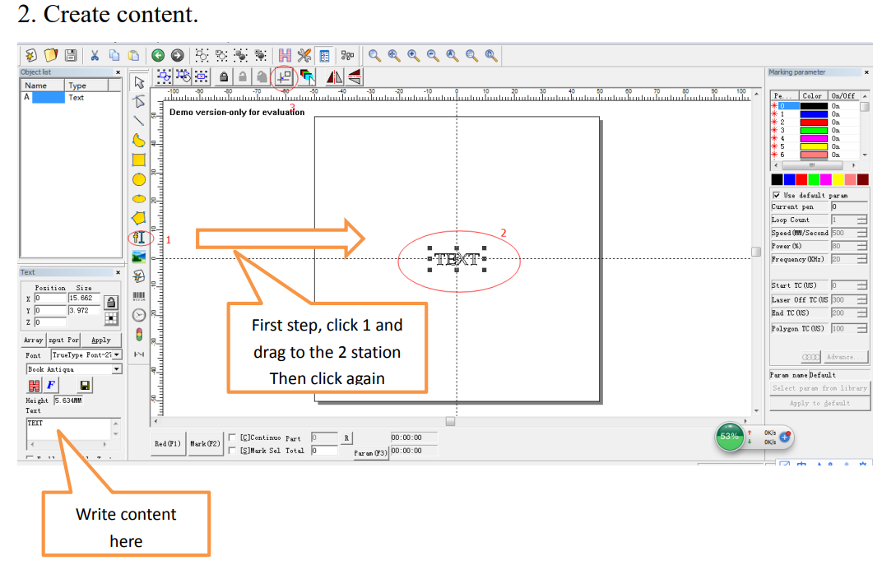
Task: Click the Cut scissors icon
Action: (95, 55)
